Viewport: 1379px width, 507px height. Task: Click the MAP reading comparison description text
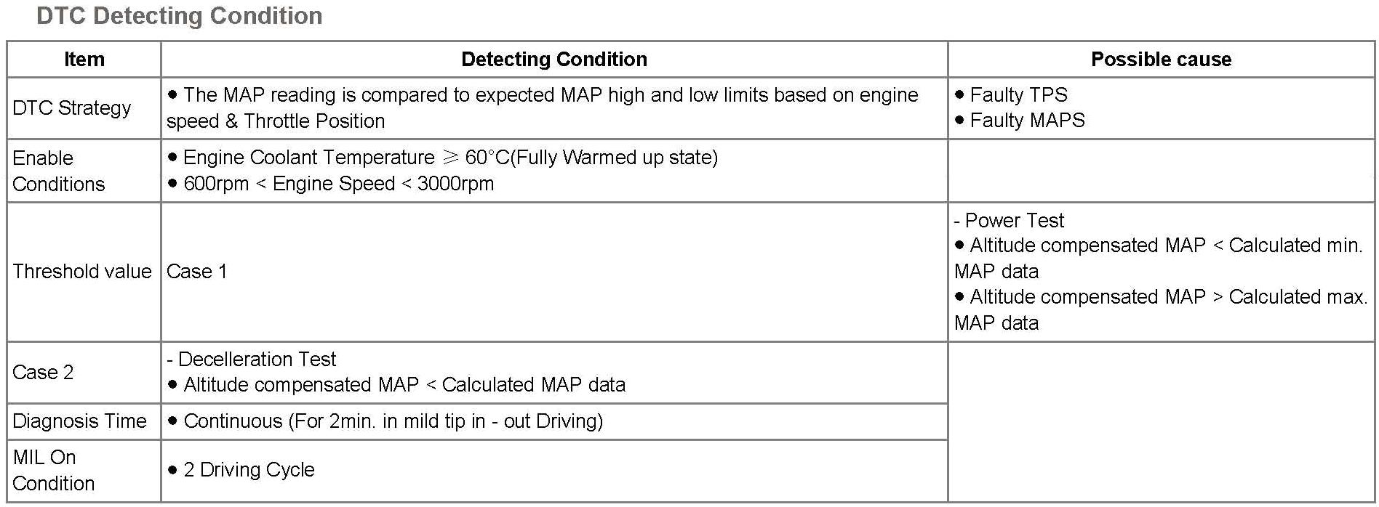(543, 108)
